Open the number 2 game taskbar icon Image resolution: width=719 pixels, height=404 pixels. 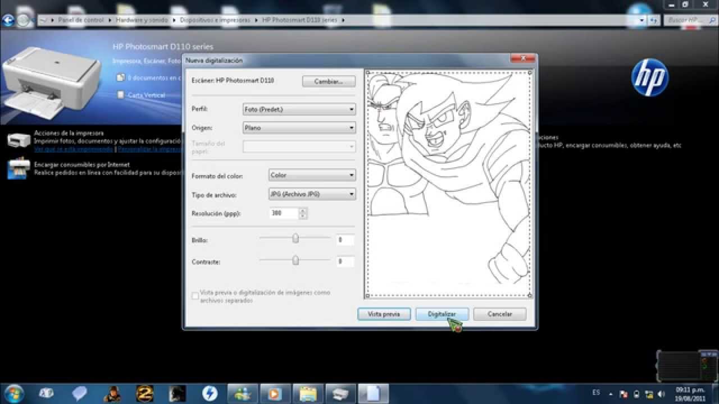[x=145, y=393]
